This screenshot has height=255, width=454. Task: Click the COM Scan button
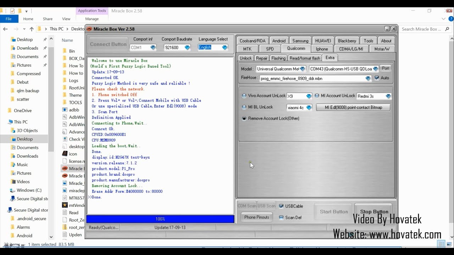click(x=247, y=206)
